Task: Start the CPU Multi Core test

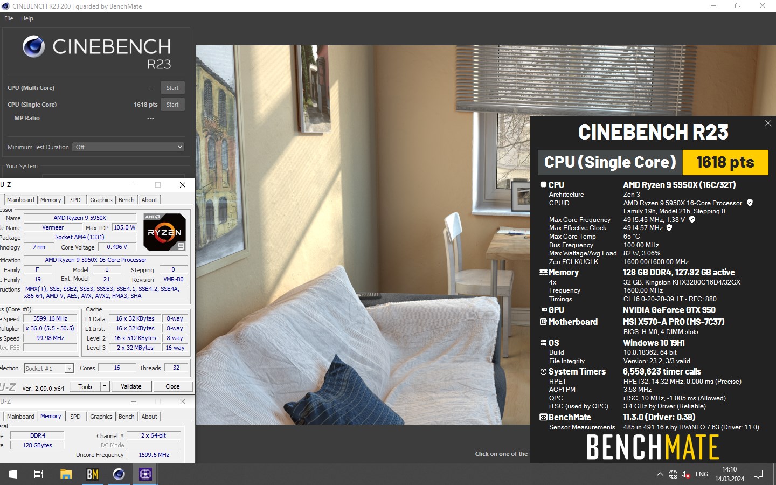Action: pyautogui.click(x=172, y=88)
